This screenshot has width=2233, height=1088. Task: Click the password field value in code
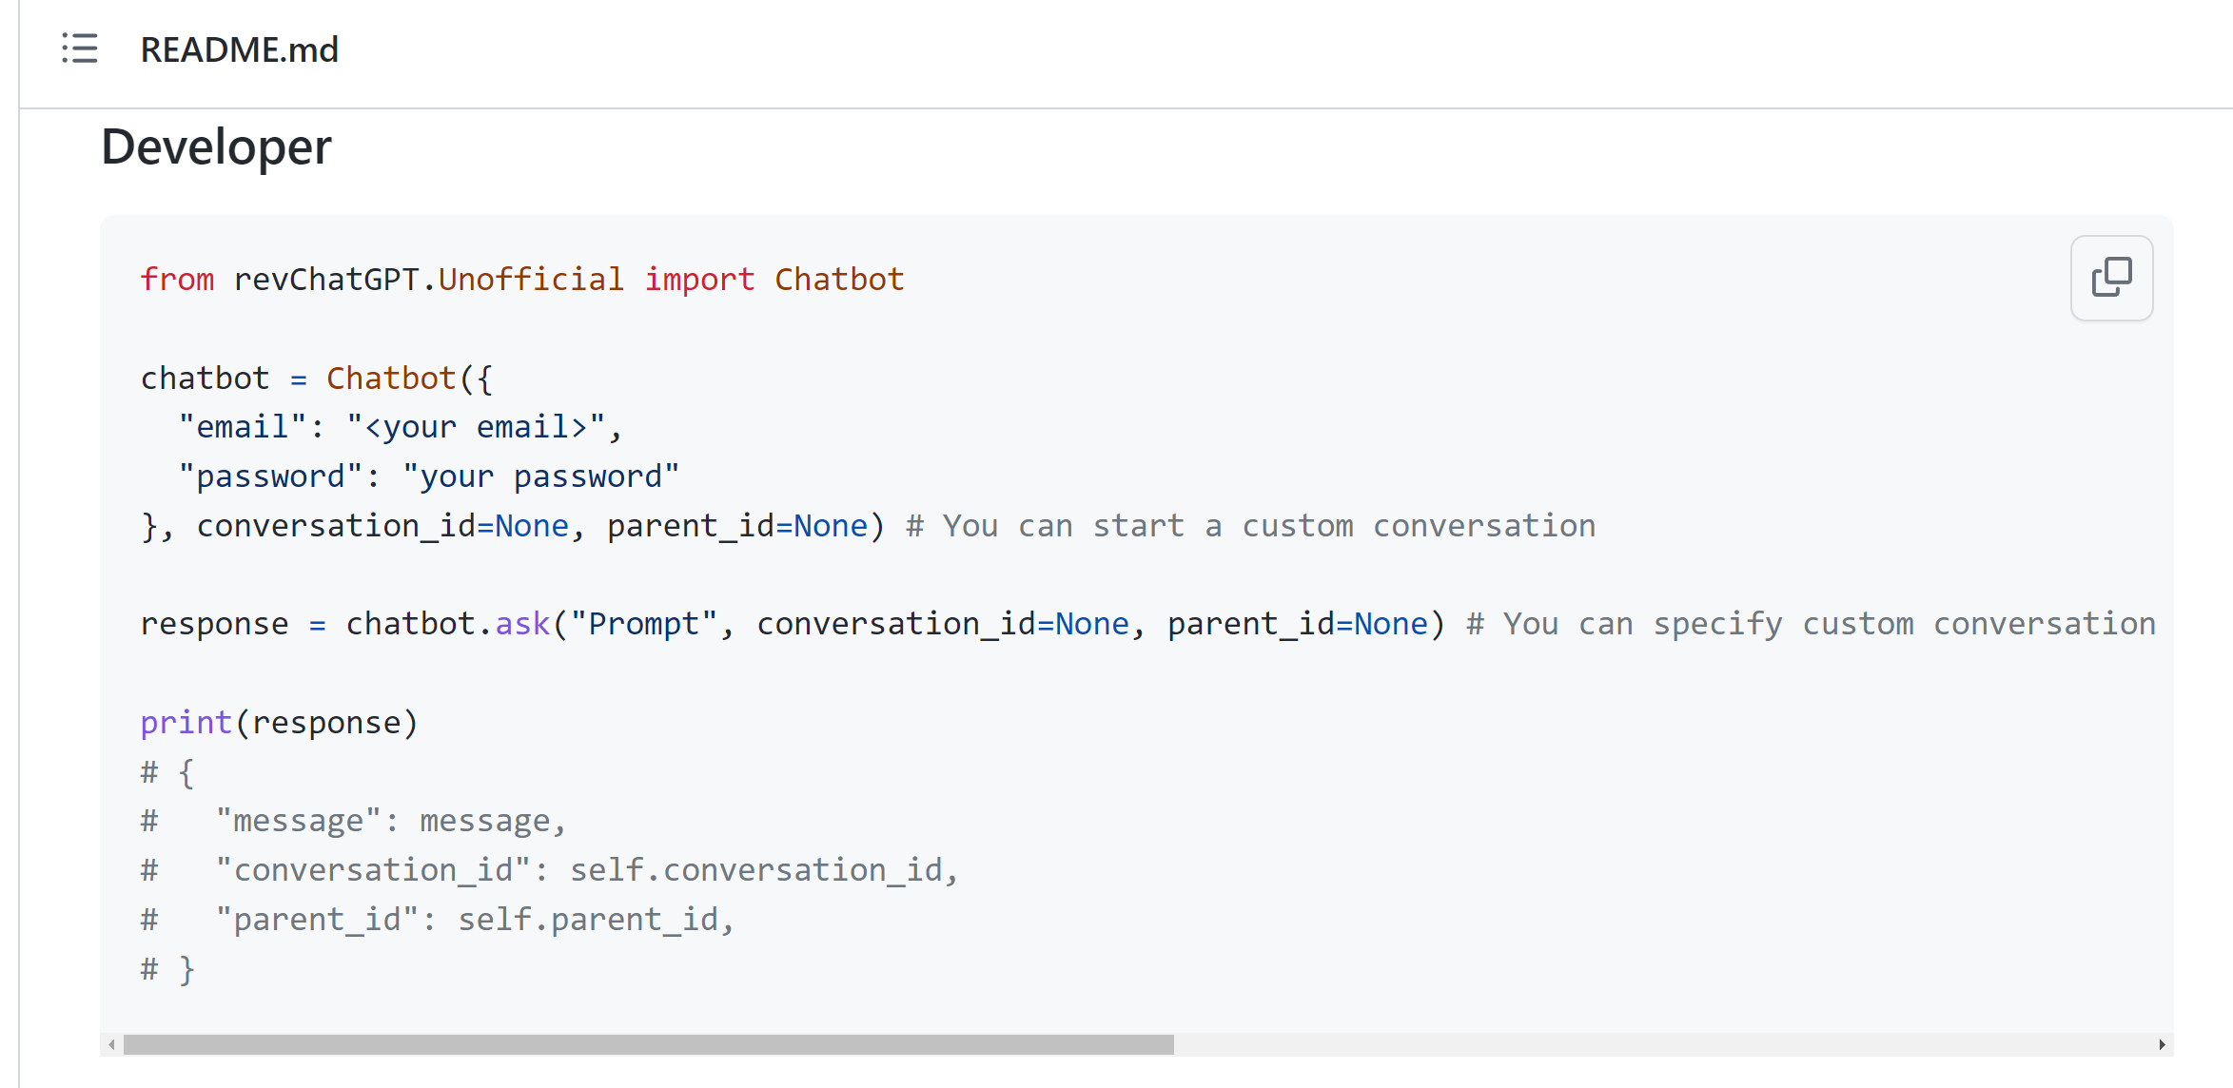(x=541, y=476)
